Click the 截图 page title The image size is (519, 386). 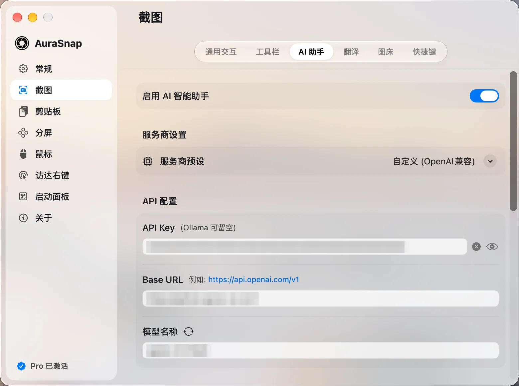150,17
